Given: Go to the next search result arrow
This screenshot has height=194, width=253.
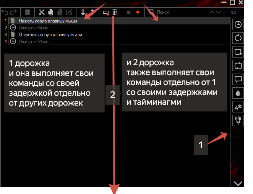Looking at the screenshot, I should (218, 12).
